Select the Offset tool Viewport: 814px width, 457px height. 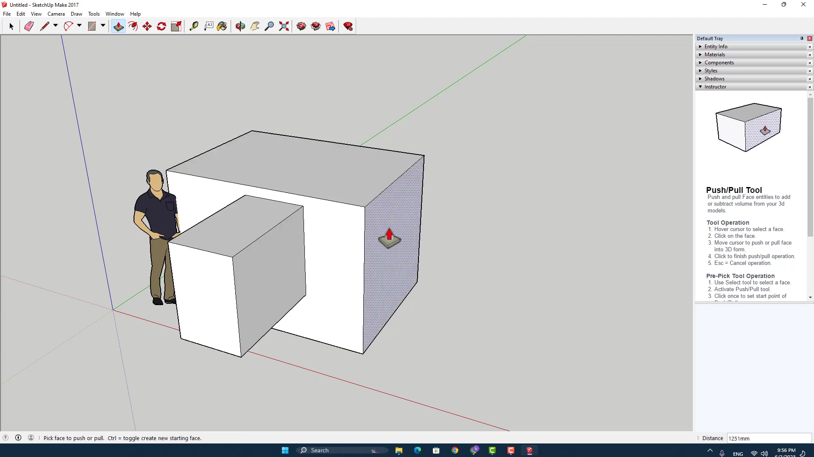[133, 26]
